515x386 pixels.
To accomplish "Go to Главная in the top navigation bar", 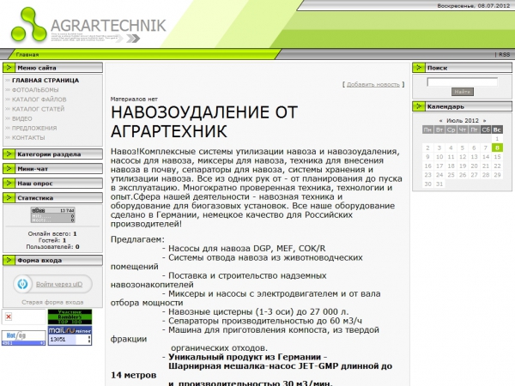I will point(27,55).
